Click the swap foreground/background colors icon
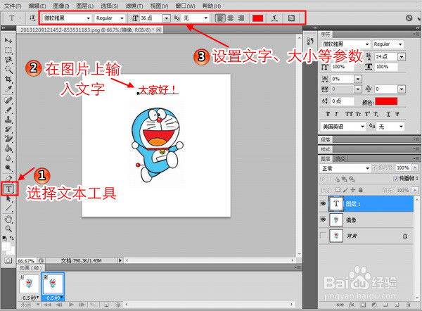Screen dimensions: 422x311 pyautogui.click(x=12, y=238)
